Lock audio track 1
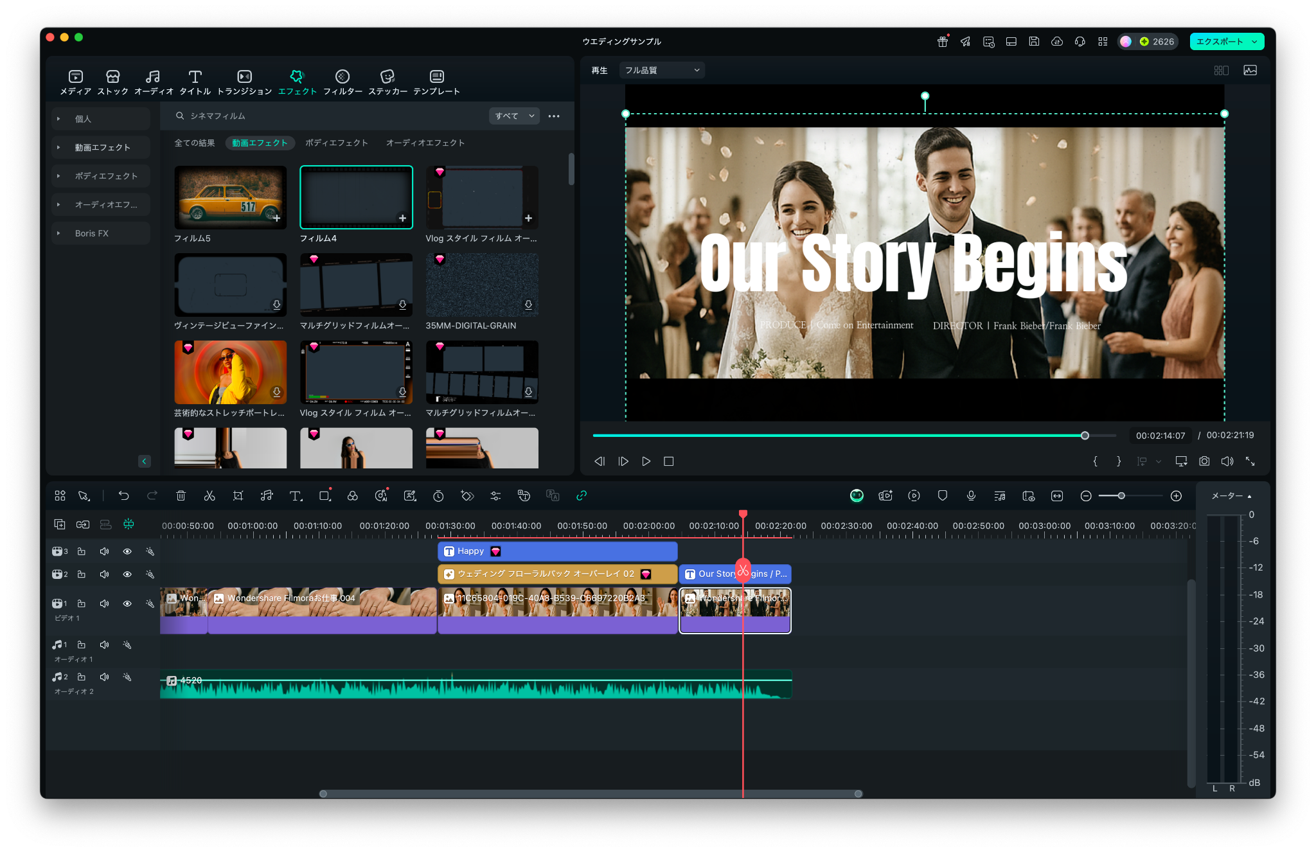Viewport: 1316px width, 852px height. pyautogui.click(x=82, y=644)
